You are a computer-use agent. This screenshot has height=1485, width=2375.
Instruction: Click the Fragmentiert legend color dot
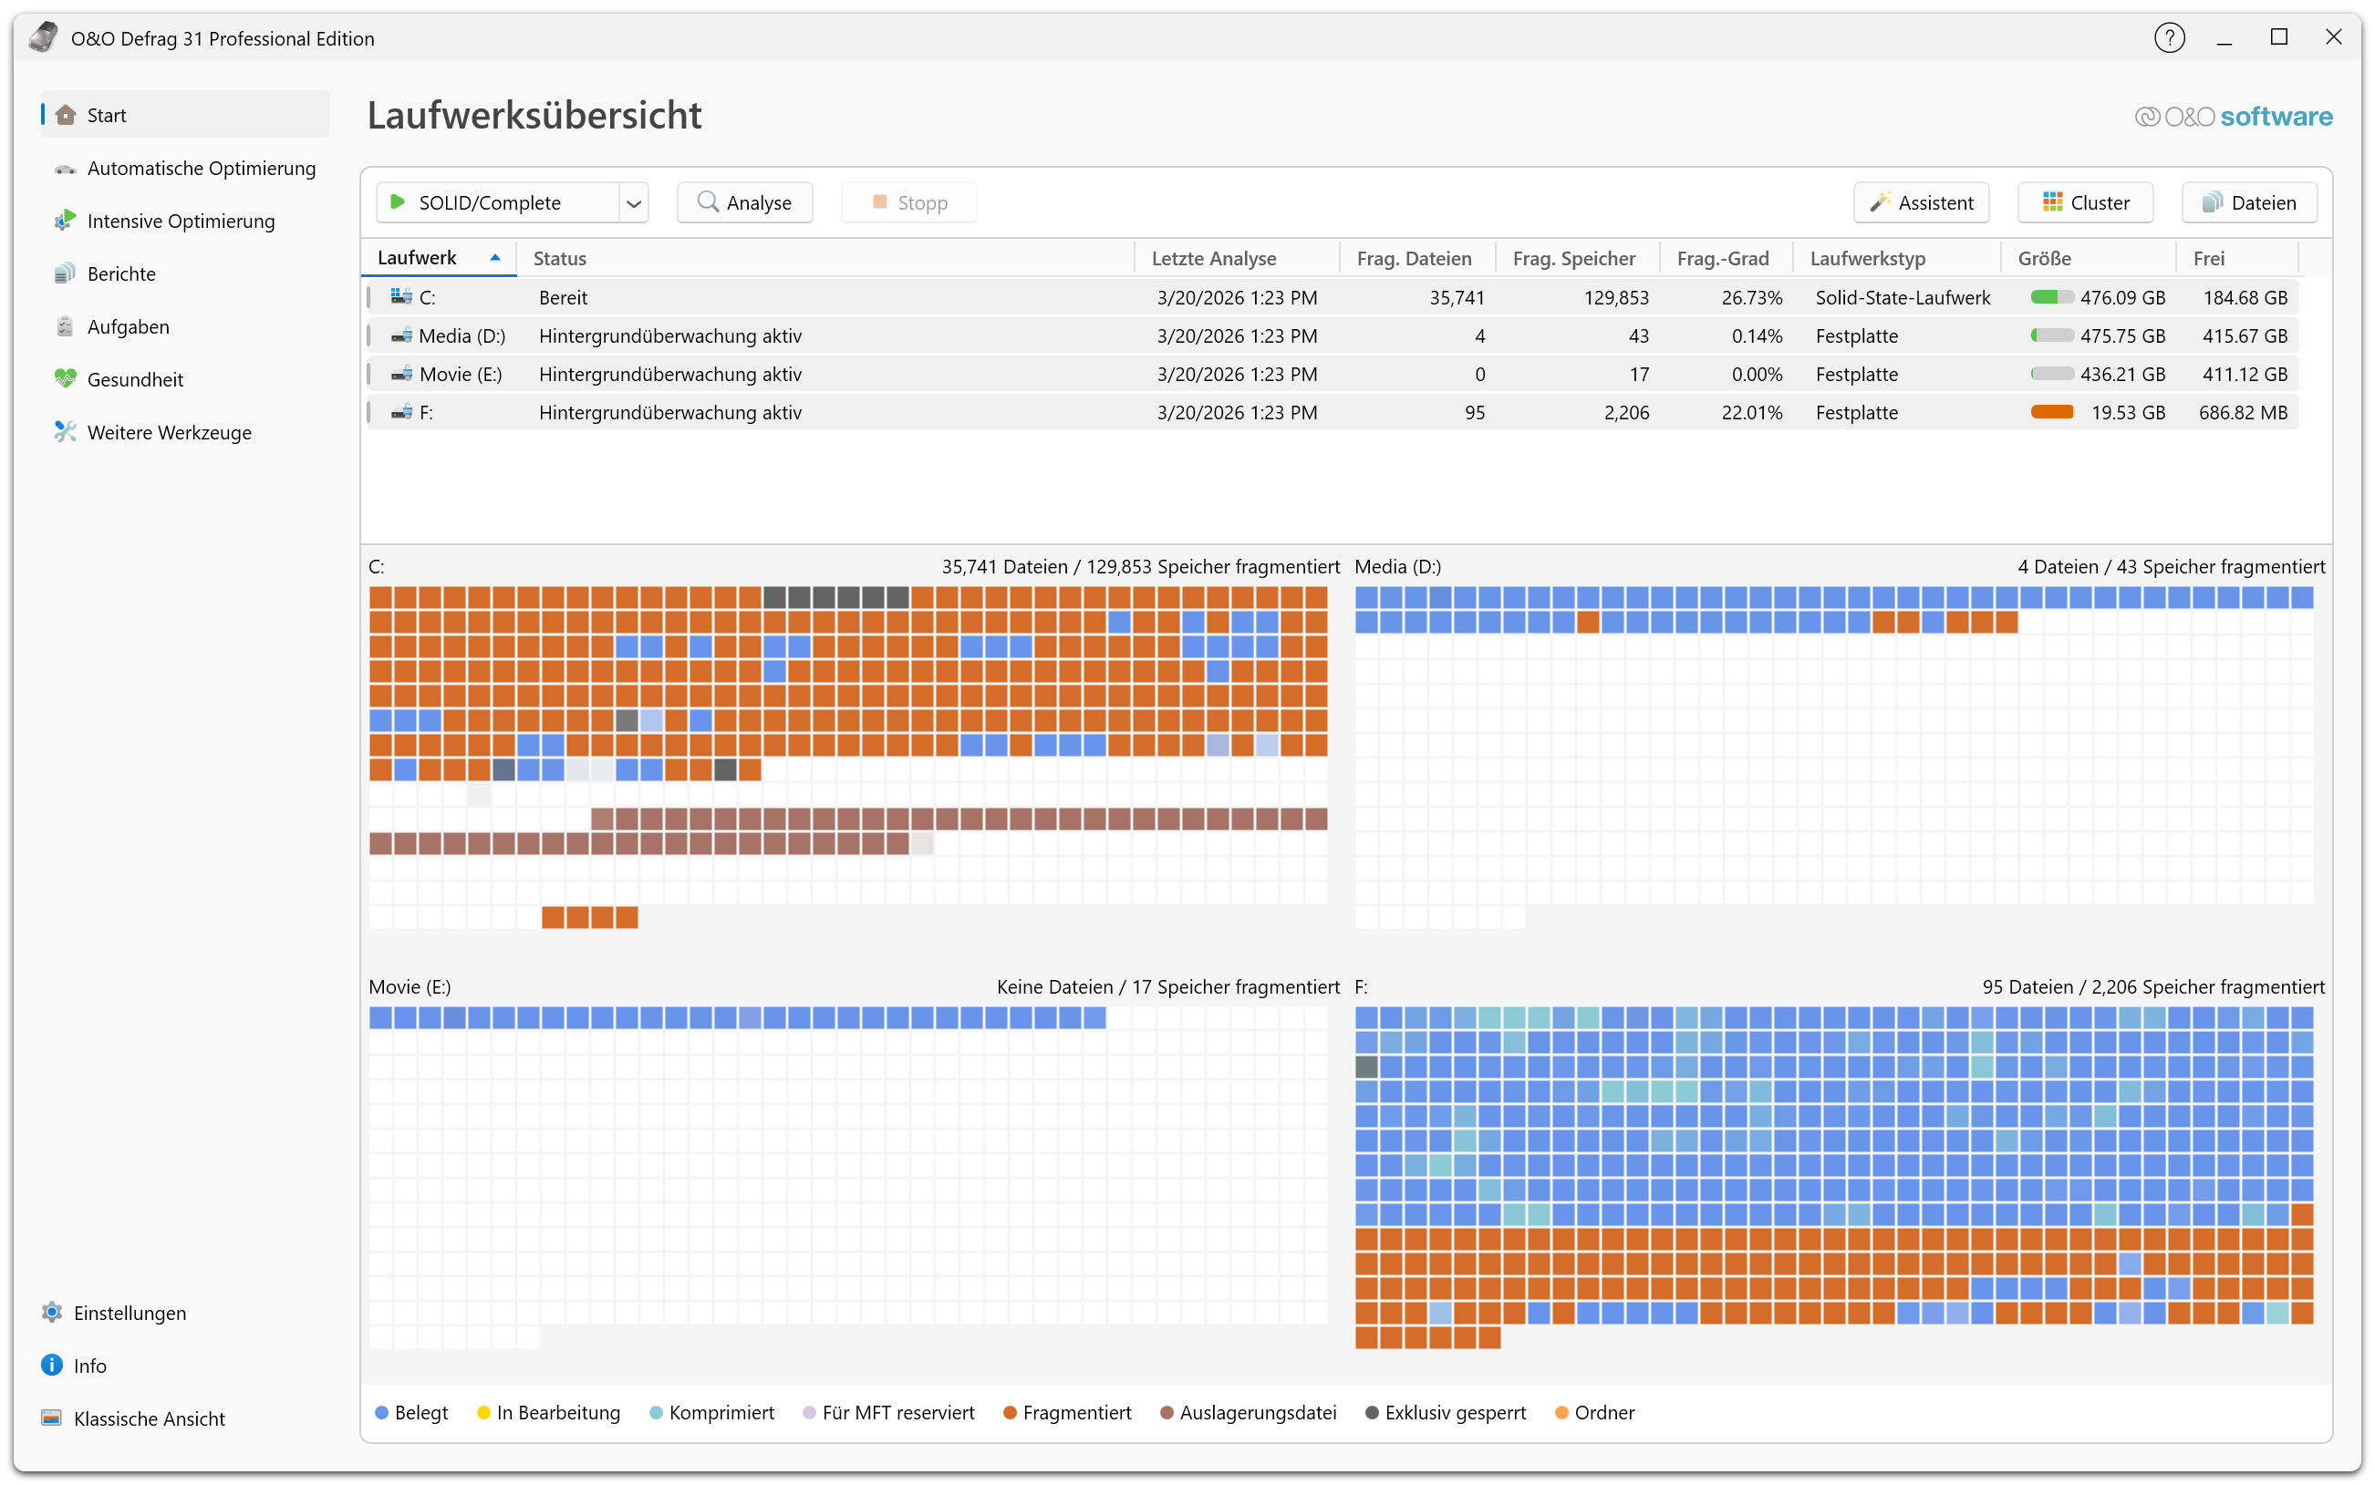coord(1009,1412)
